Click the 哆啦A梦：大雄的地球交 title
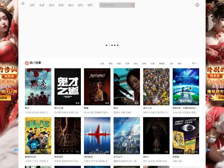The height and width of the screenshot is (168, 224). click(x=185, y=108)
